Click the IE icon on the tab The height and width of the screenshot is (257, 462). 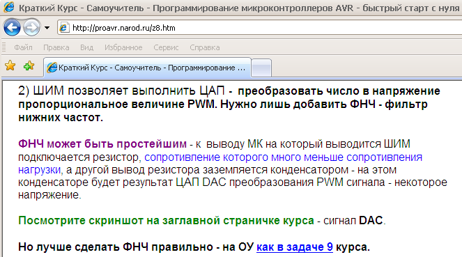[x=52, y=68]
